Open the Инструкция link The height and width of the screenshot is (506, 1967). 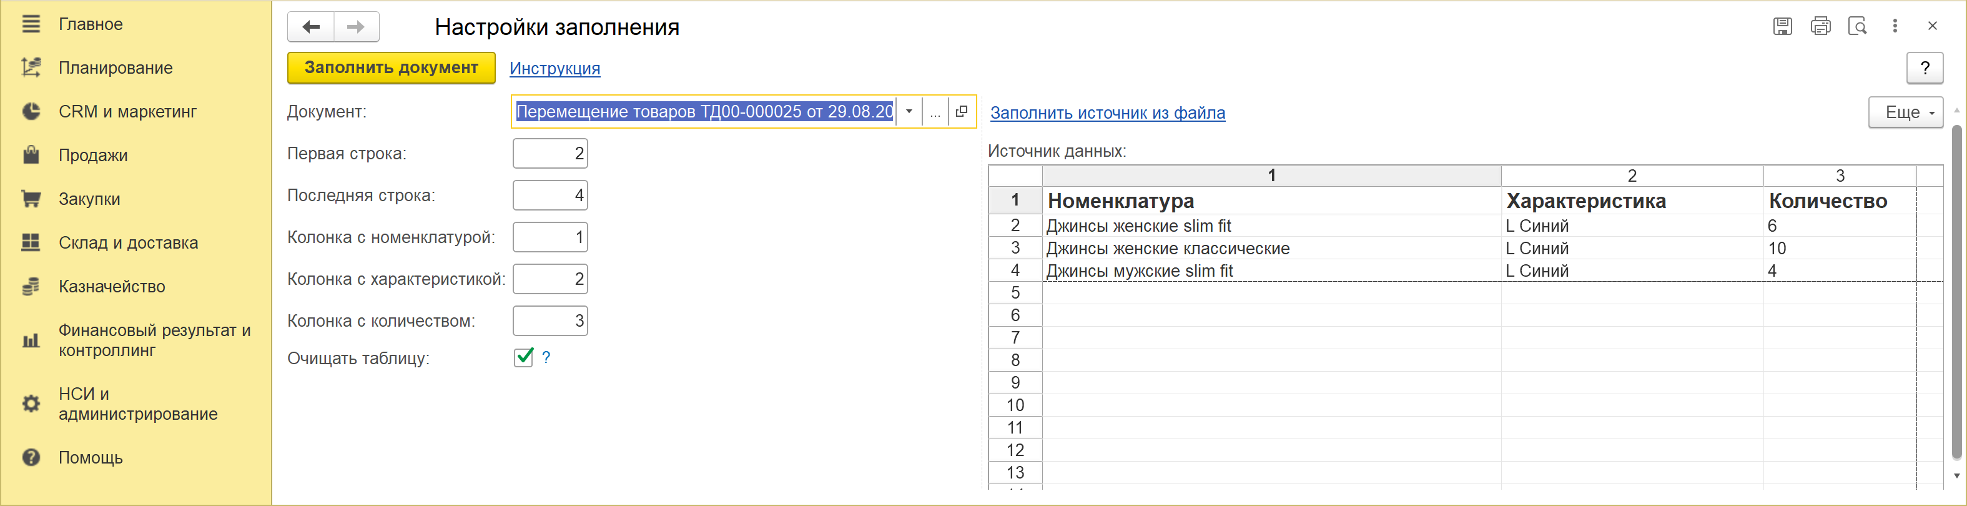click(555, 68)
